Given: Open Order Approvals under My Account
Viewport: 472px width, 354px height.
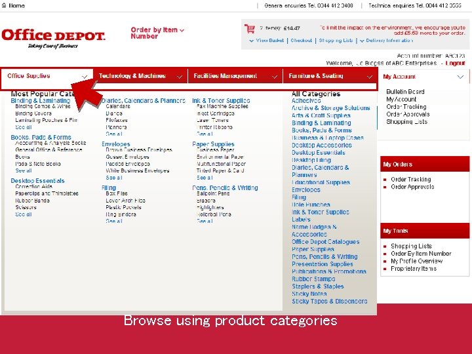Looking at the screenshot, I should 408,114.
